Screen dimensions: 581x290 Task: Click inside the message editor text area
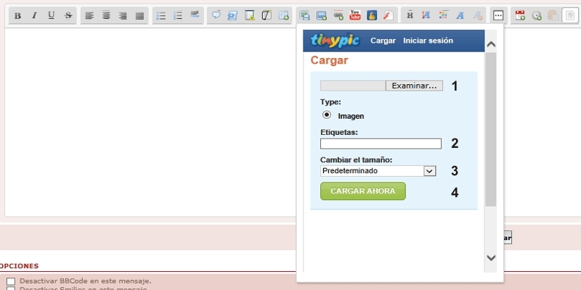coord(150,122)
